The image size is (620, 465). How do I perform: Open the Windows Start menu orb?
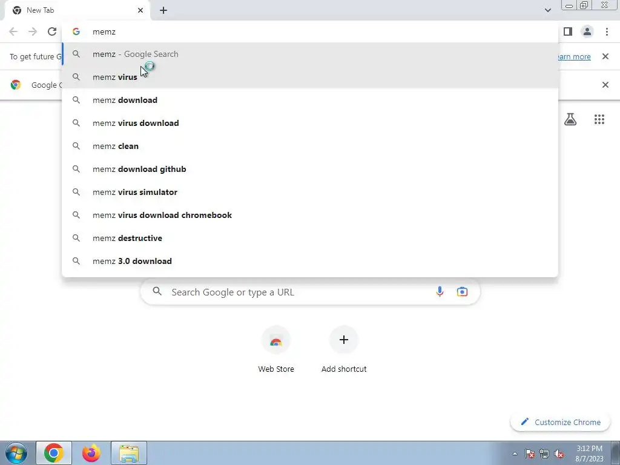click(16, 453)
